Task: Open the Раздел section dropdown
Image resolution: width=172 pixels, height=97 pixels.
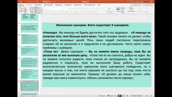Action: 39,12
